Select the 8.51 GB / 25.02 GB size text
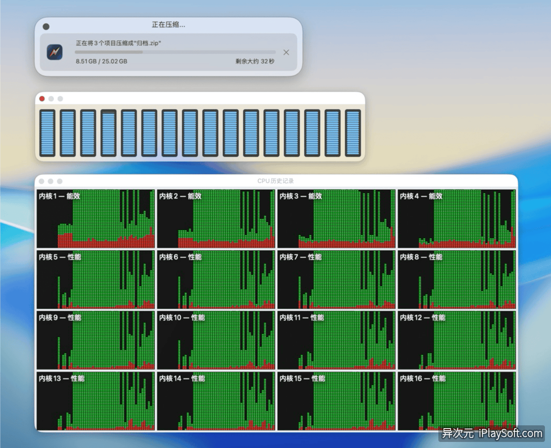Screen dimensions: 551x448 pos(101,62)
